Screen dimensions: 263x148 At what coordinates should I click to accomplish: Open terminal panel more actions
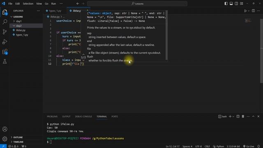(248, 116)
